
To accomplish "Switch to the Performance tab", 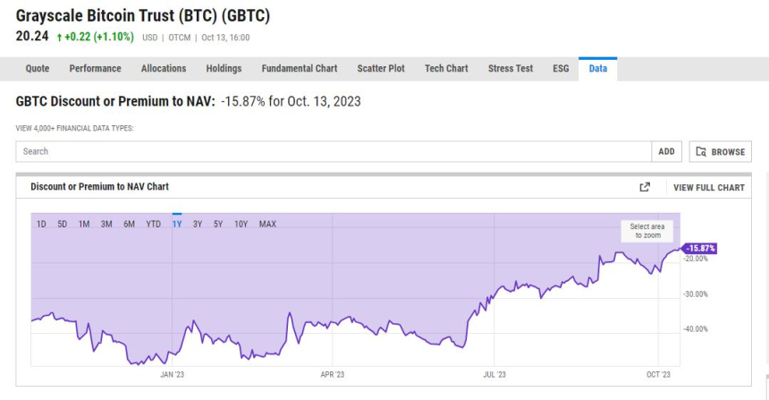I will [x=95, y=69].
